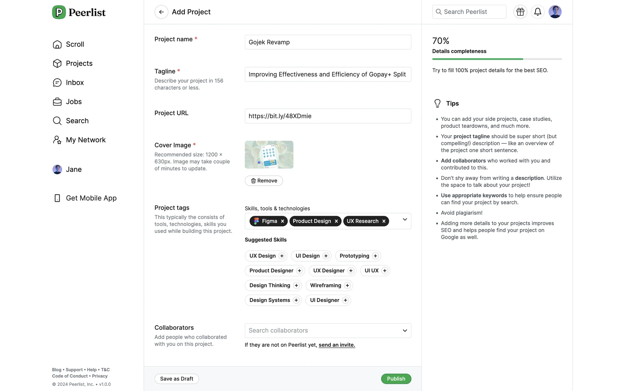The height and width of the screenshot is (391, 625).
Task: Add the UX Design suggested skill
Action: (x=282, y=256)
